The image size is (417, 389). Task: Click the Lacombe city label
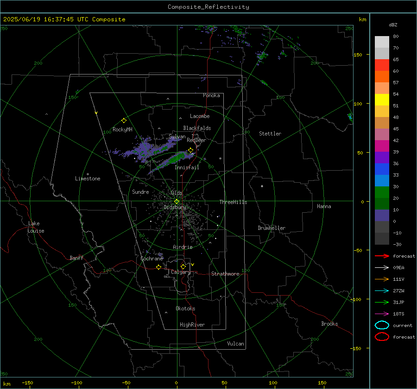click(200, 116)
